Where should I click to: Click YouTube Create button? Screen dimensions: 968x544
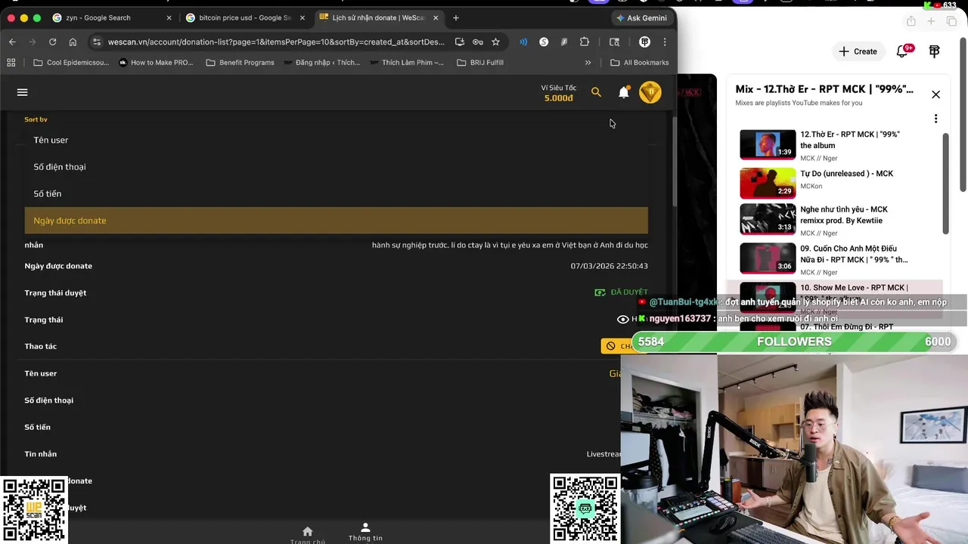858,51
